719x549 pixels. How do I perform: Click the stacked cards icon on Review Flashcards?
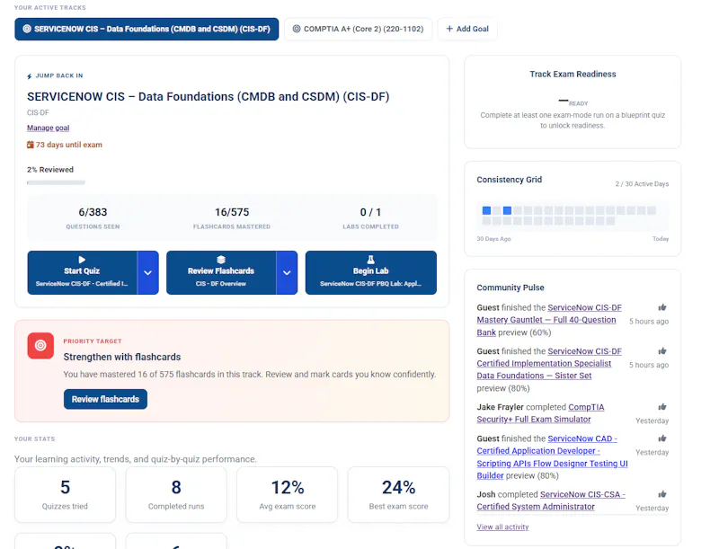[x=220, y=260]
